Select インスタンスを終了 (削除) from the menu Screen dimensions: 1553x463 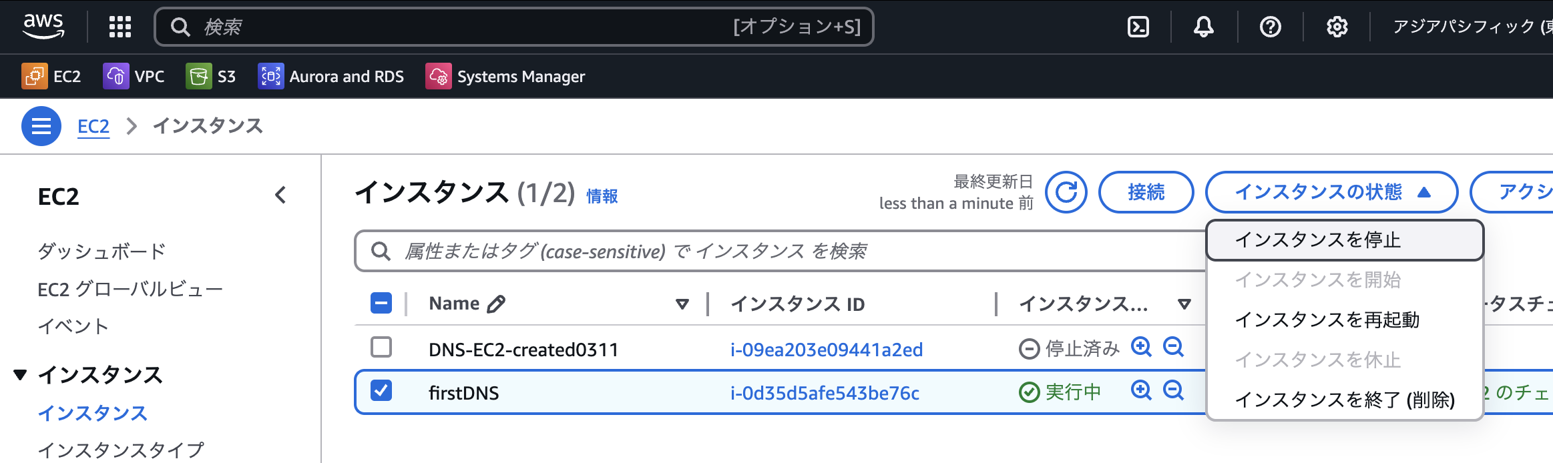tap(1345, 400)
